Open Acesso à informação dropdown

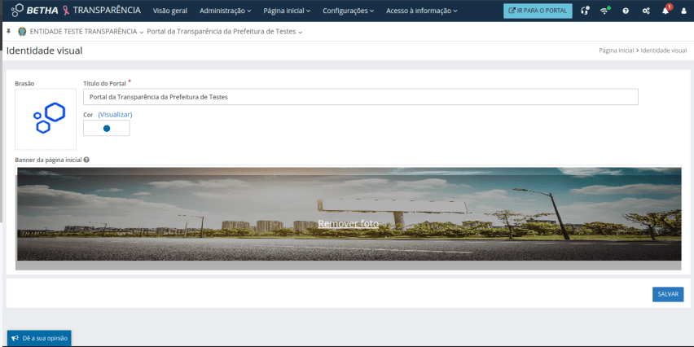(x=421, y=11)
